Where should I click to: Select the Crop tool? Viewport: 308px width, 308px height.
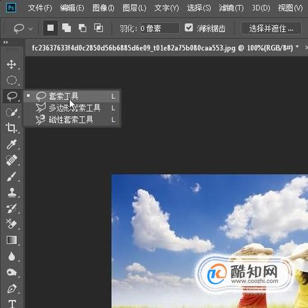[x=11, y=128]
